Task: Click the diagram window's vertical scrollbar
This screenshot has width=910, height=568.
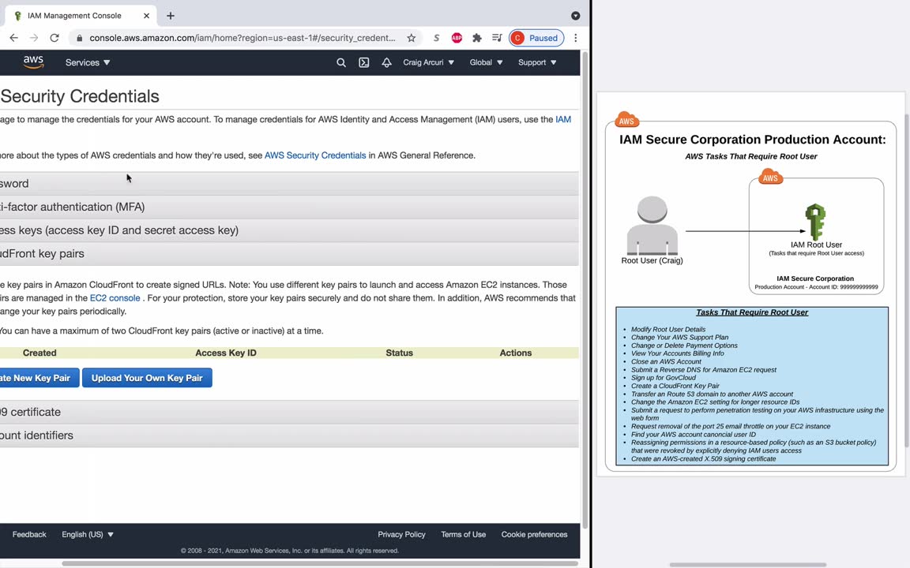Action: click(x=907, y=281)
